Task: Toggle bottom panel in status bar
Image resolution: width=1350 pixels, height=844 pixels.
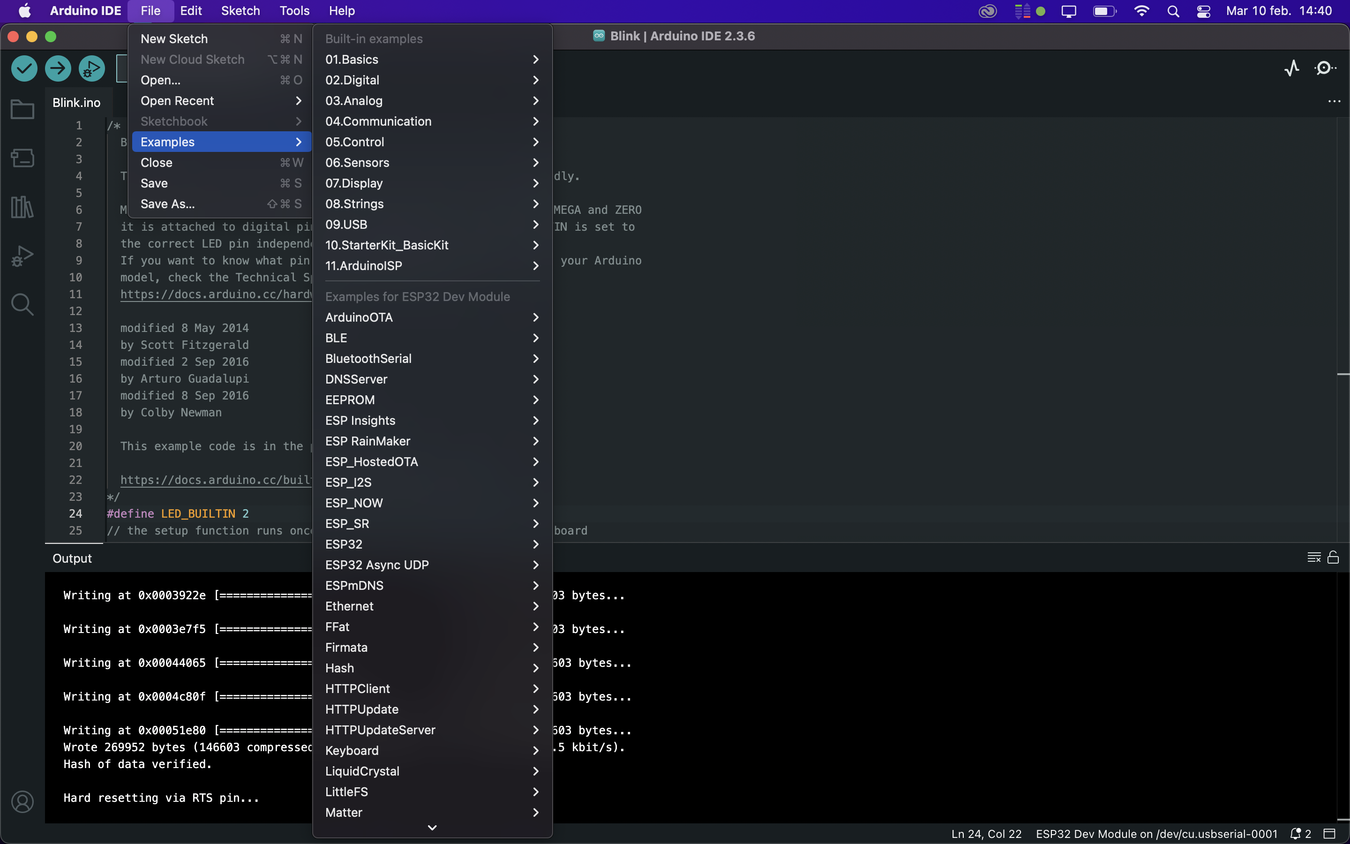Action: [x=1329, y=834]
